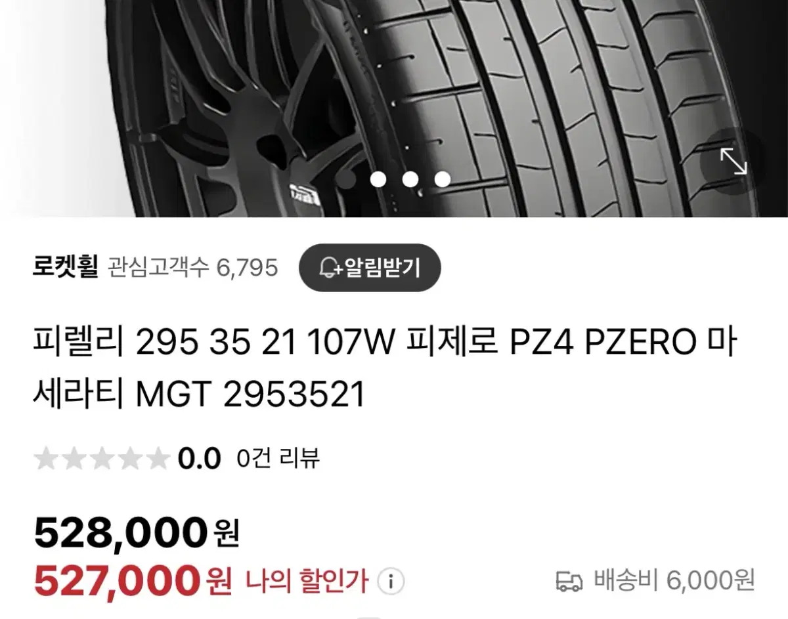View 배송비 6,000원 shipping details

(x=674, y=580)
